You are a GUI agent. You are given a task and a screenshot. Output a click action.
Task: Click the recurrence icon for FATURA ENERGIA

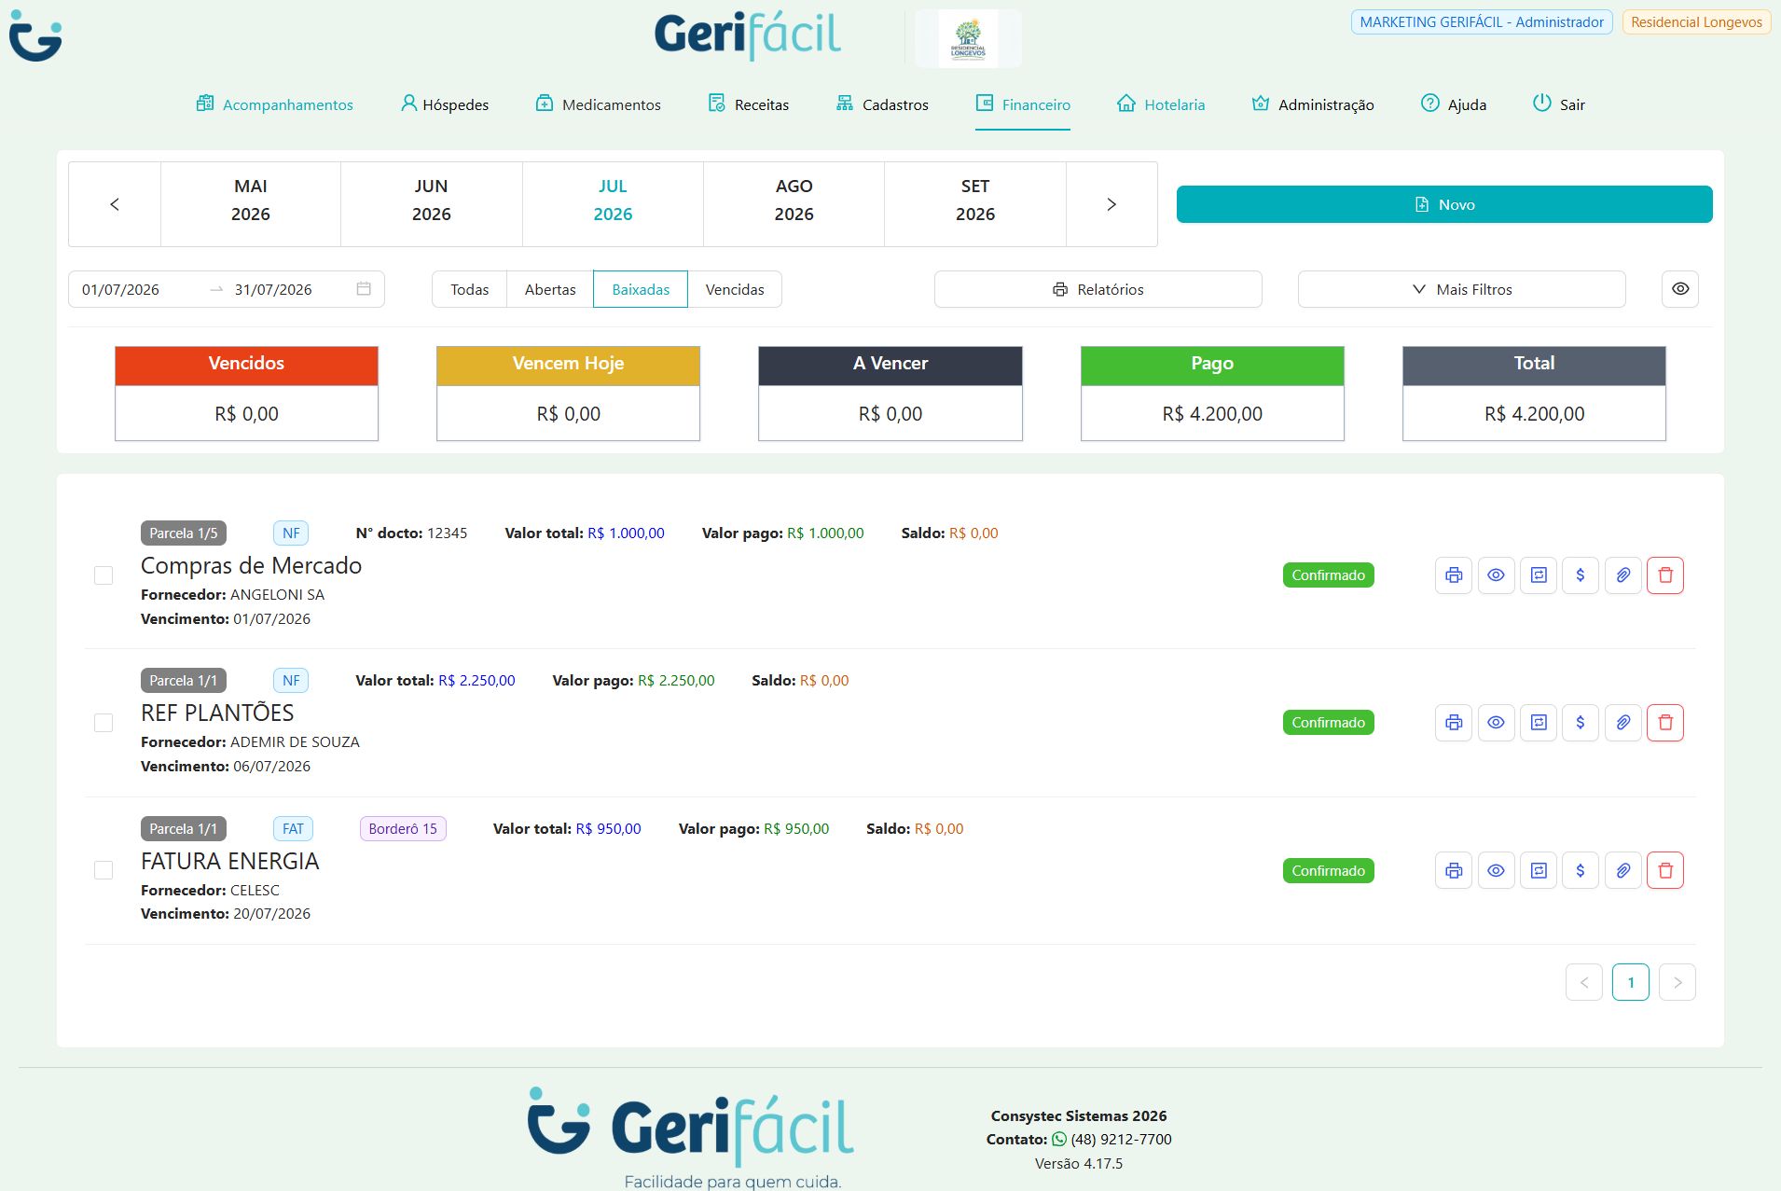1539,870
